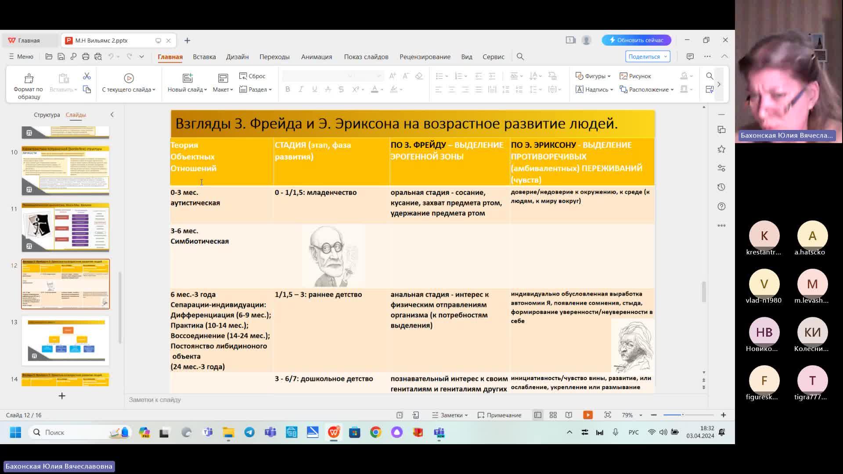Open settings sliders icon in right sidebar
Image resolution: width=843 pixels, height=474 pixels.
721,168
